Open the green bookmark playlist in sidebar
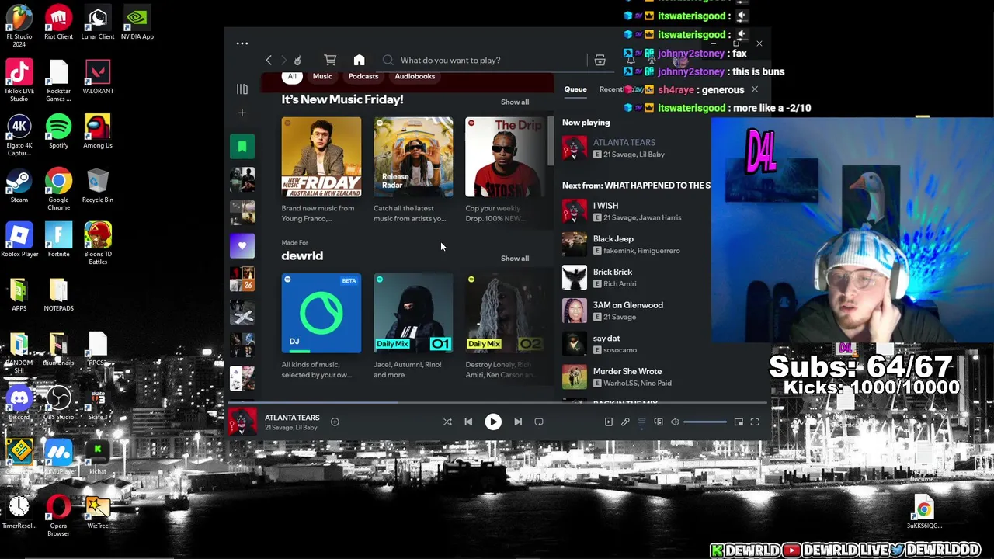The width and height of the screenshot is (994, 559). tap(242, 146)
